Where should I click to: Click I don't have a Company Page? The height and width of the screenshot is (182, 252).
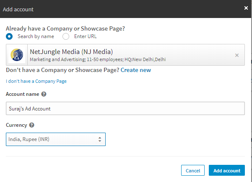[x=36, y=81]
